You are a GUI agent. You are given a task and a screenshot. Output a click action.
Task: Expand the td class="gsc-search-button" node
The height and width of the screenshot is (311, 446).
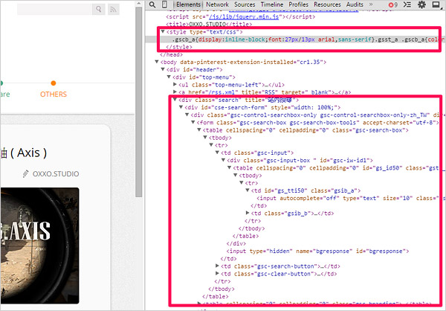[x=216, y=264]
